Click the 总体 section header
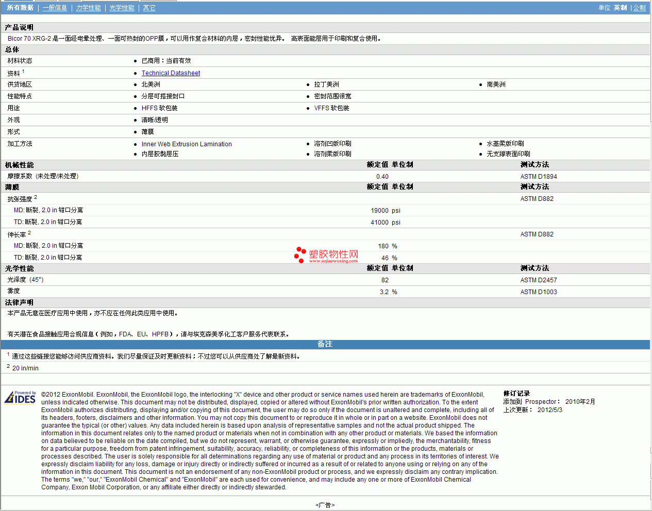Screen dimensions: 652x511 (12, 49)
